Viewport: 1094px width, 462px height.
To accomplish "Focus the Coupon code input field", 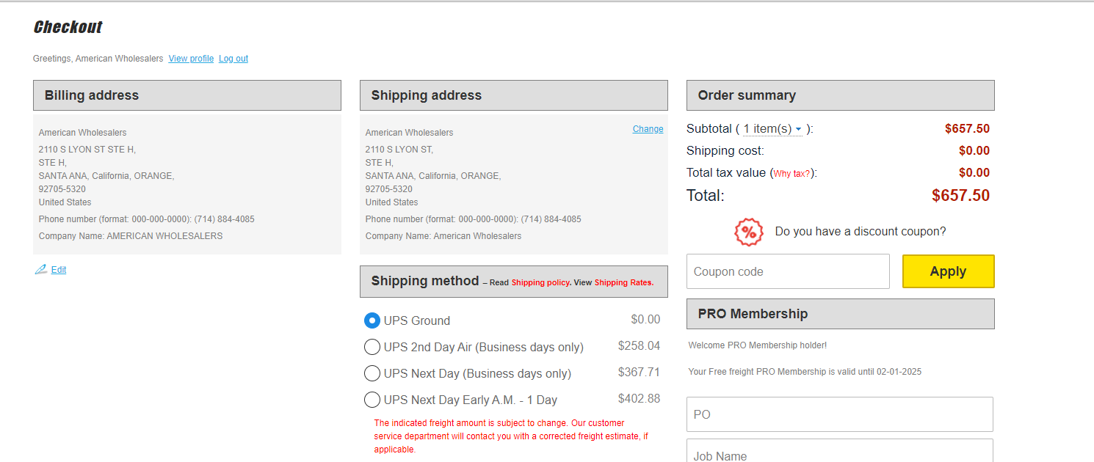I will pos(788,271).
